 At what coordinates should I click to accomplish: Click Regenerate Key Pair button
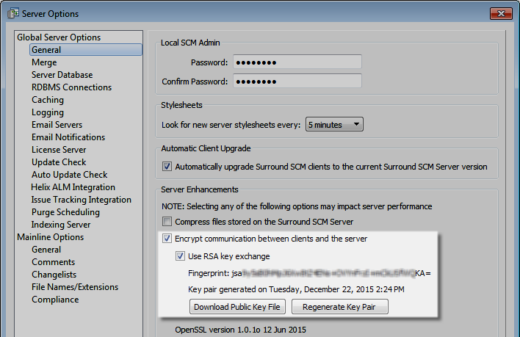click(x=339, y=307)
